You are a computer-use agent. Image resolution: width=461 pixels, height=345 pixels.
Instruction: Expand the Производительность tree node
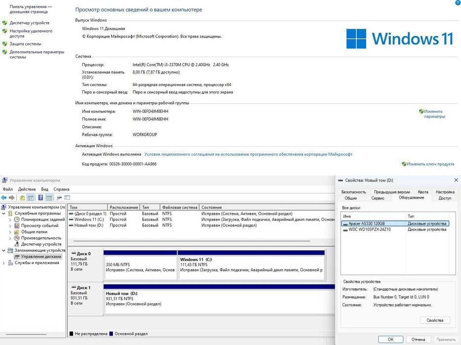pos(10,238)
